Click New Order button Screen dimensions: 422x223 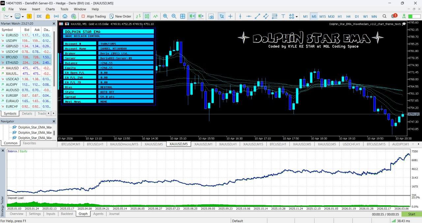click(120, 16)
